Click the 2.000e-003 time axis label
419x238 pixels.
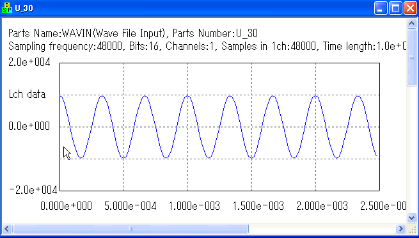pos(322,206)
